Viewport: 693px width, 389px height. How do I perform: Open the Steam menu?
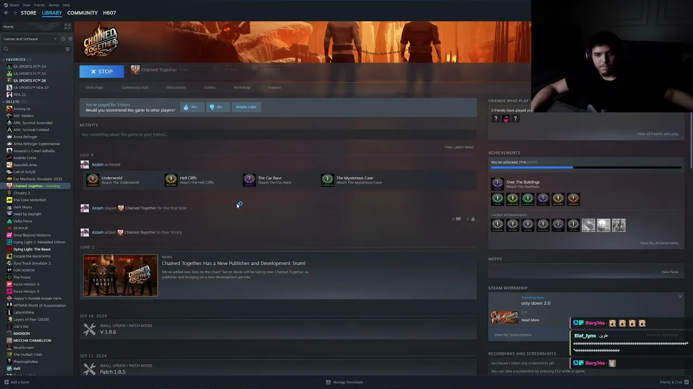(x=14, y=5)
